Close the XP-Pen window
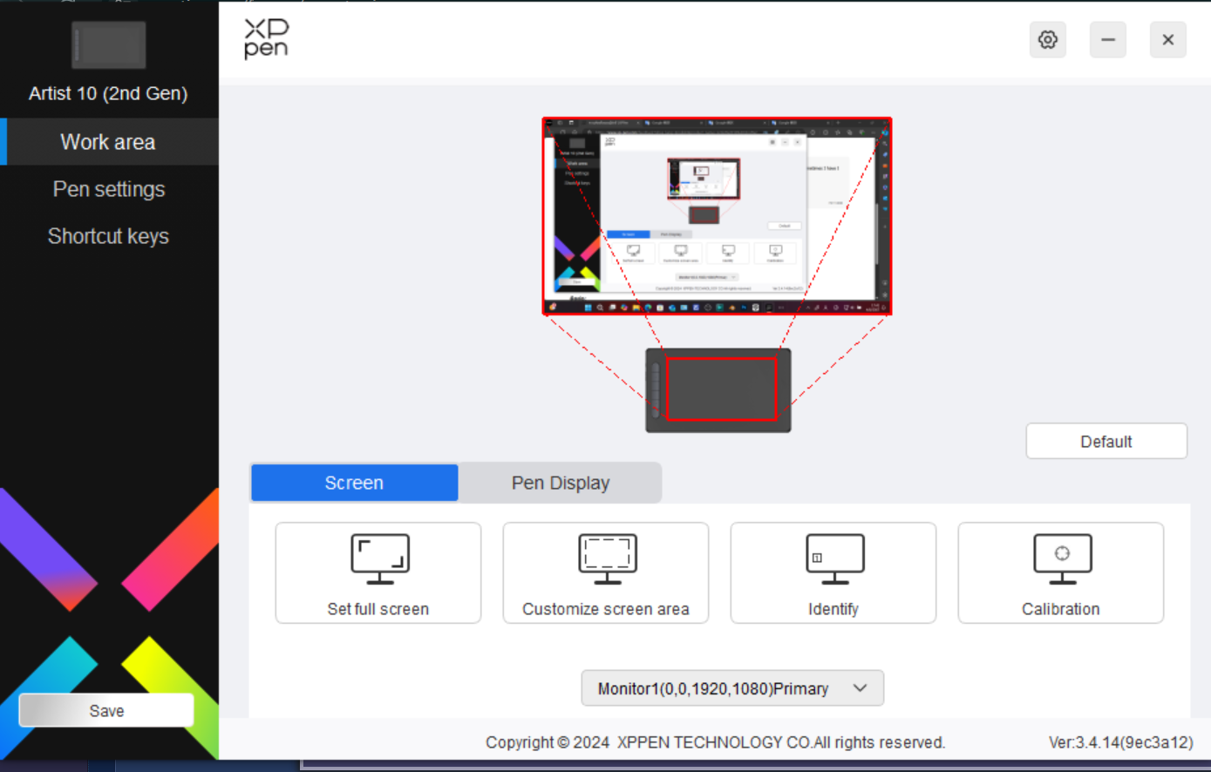1211x772 pixels. pos(1168,40)
